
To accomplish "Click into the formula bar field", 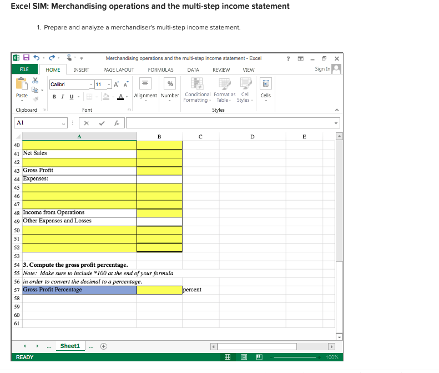I will pos(233,123).
